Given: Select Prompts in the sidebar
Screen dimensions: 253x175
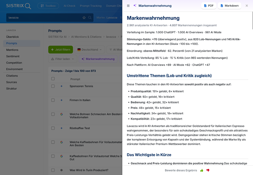Looking at the screenshot, I should tap(21, 43).
